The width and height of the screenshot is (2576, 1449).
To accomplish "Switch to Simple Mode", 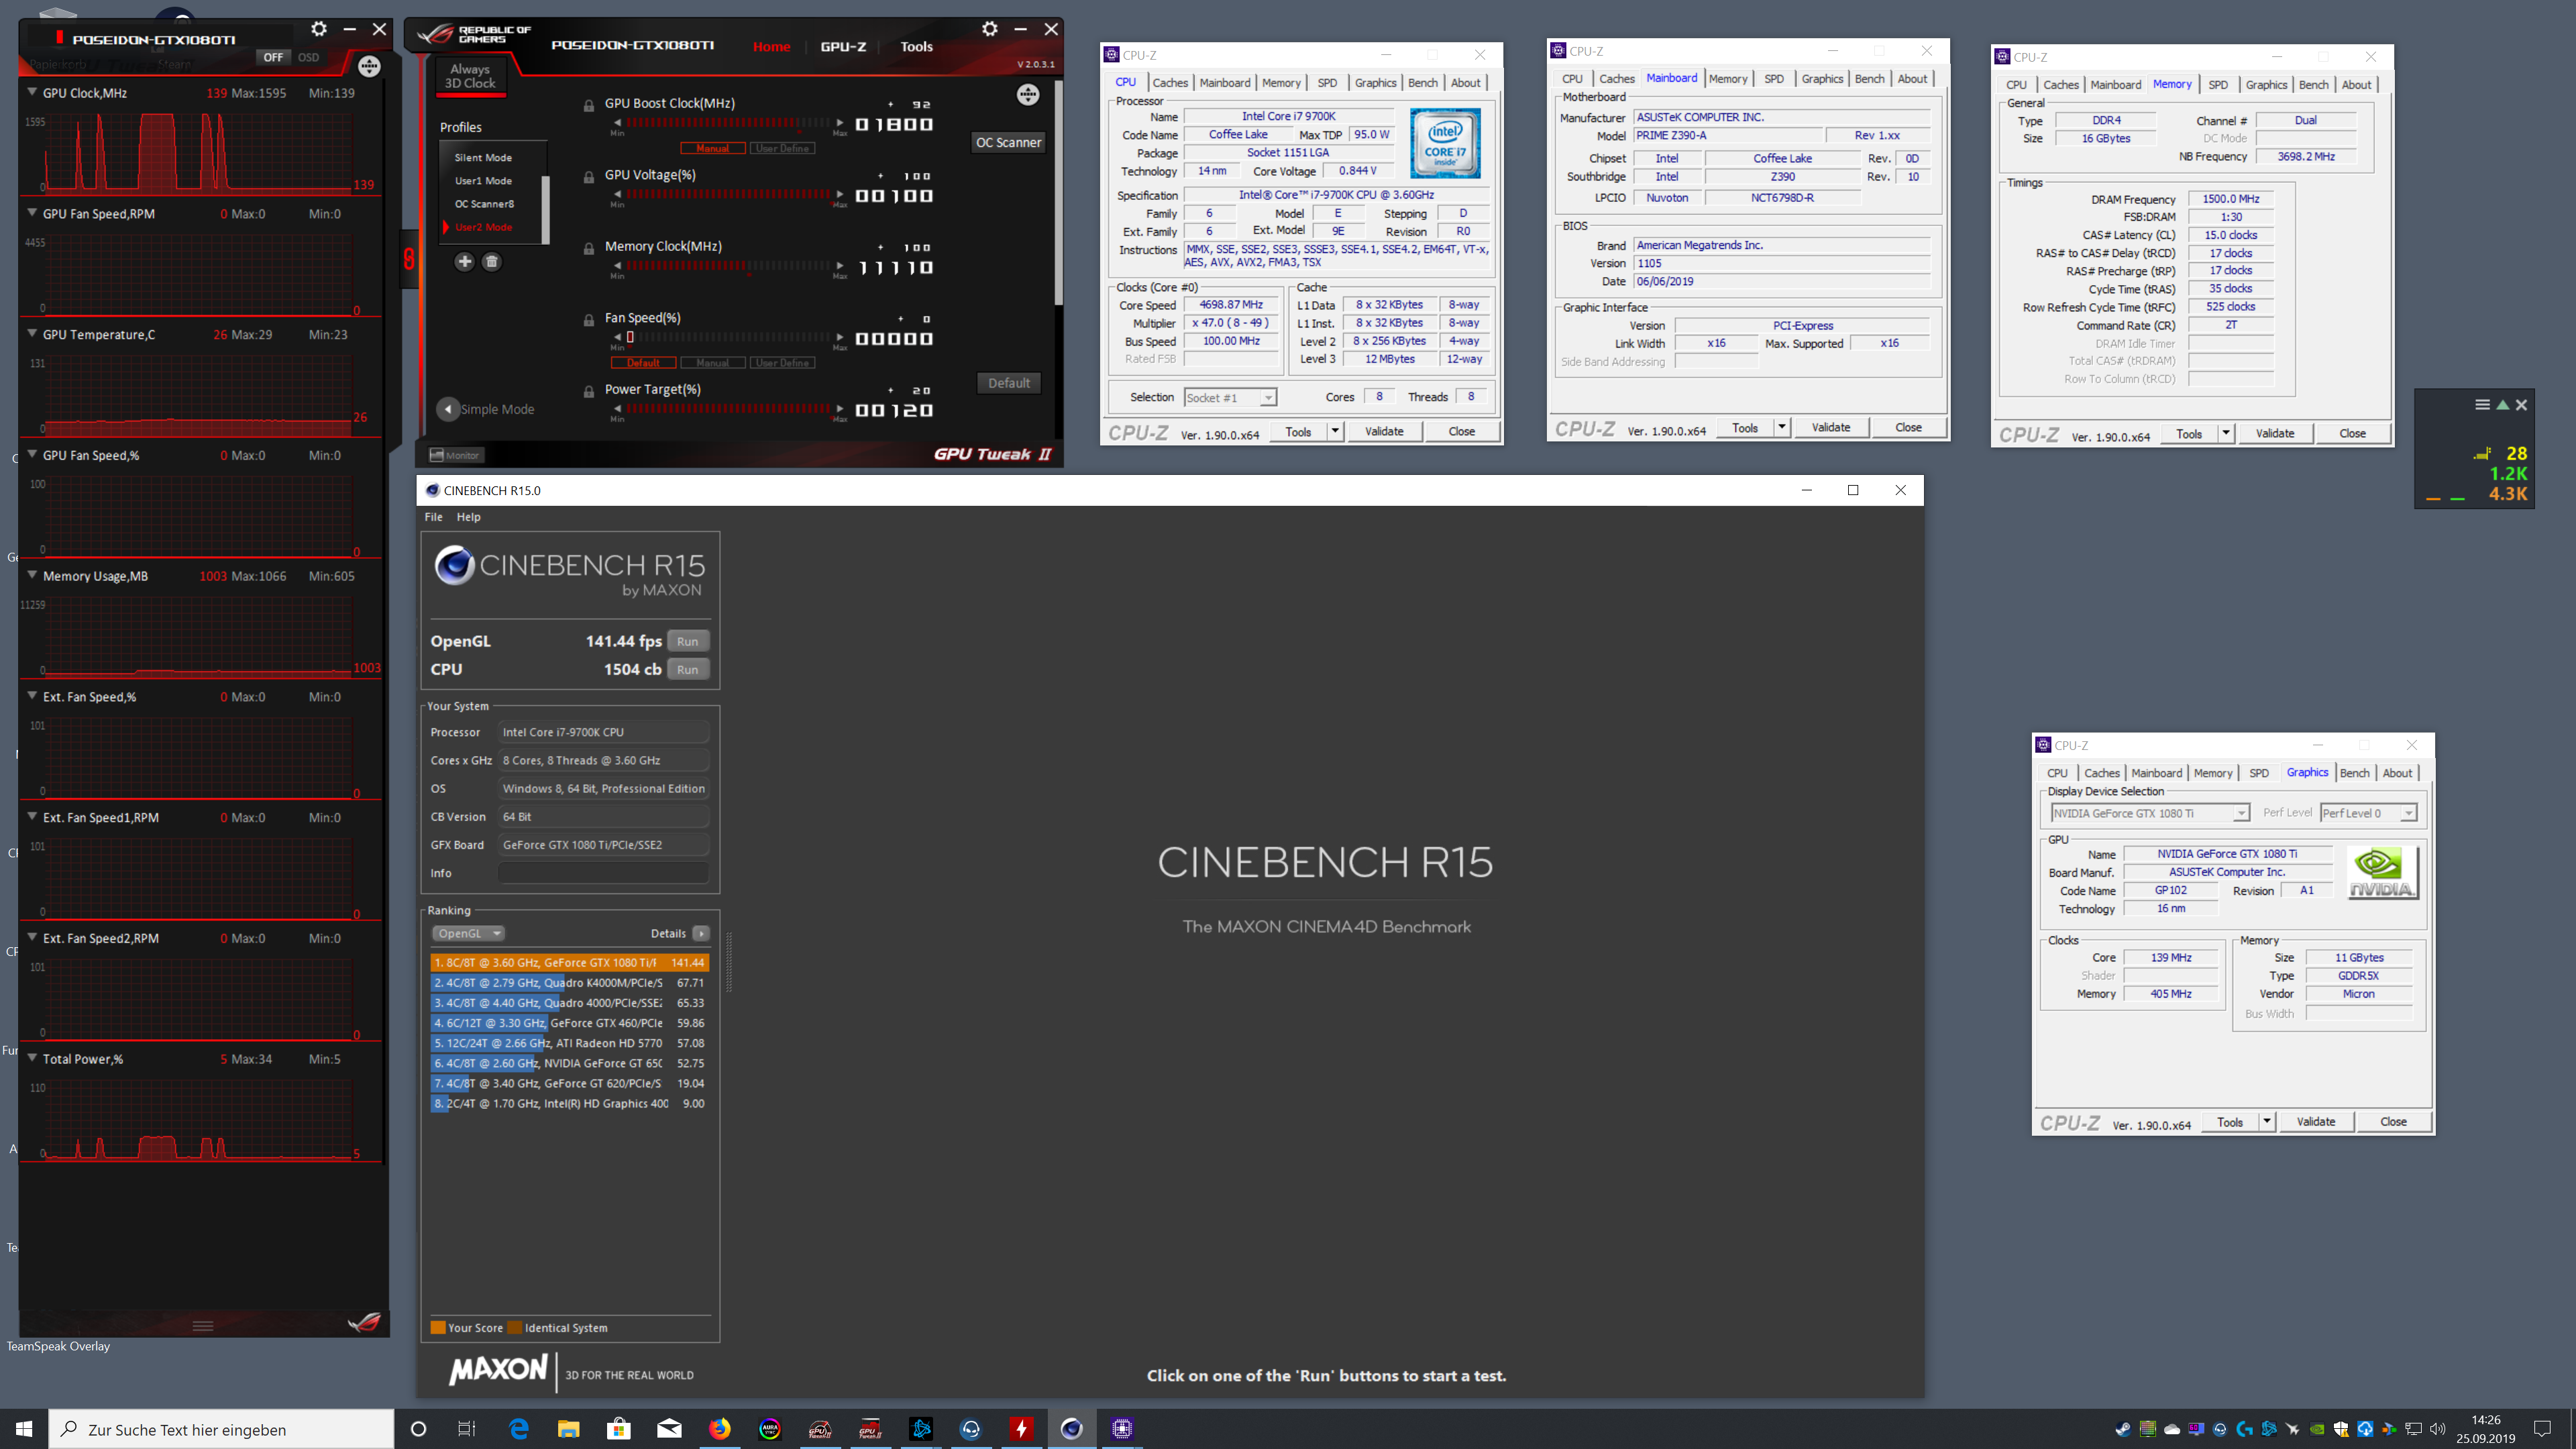I will [486, 409].
